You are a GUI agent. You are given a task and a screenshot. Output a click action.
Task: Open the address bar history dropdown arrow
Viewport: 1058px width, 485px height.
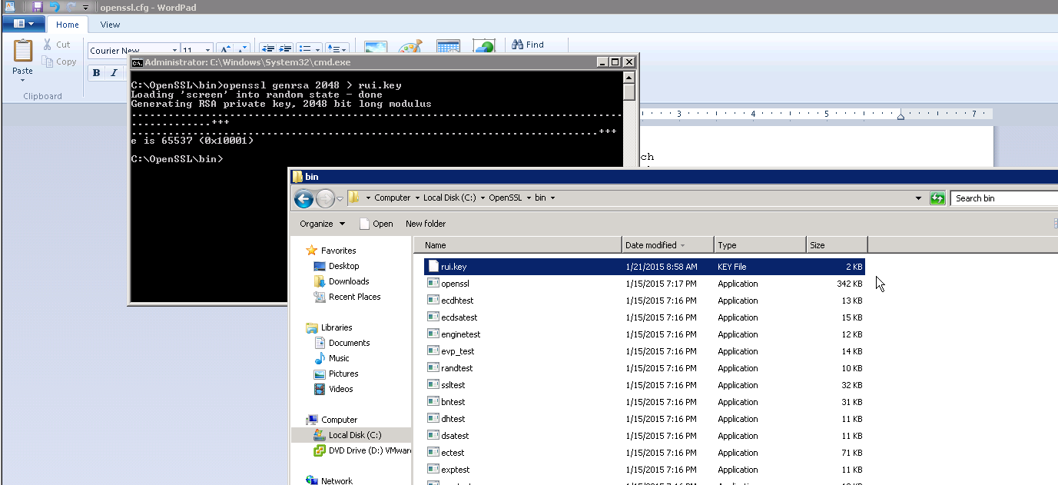pyautogui.click(x=919, y=198)
